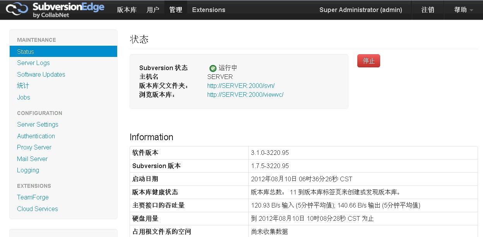Screen dimensions: 483x237
Task: Click the 主机名 value SERVER
Action: (220, 77)
